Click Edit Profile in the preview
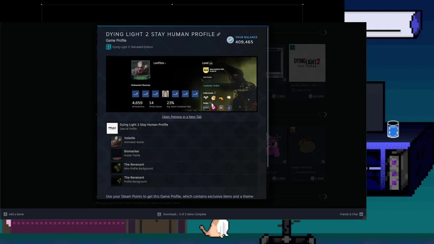This screenshot has width=434, height=244. tap(207, 77)
